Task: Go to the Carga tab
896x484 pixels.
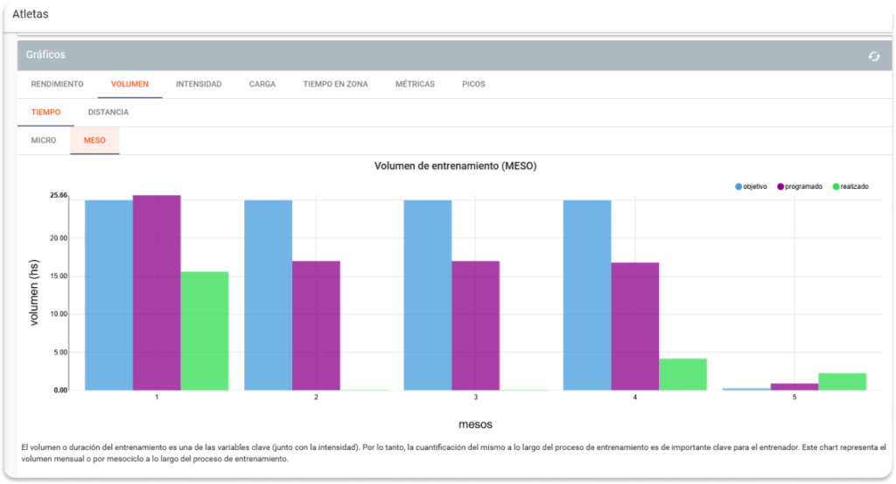Action: pyautogui.click(x=262, y=85)
